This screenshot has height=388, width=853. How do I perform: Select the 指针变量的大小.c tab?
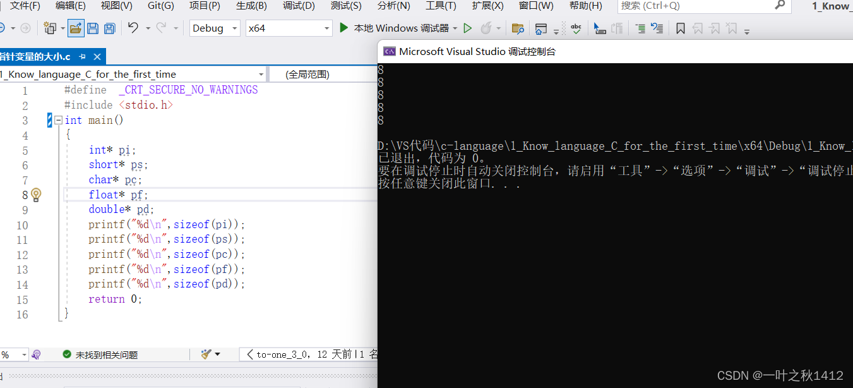[35, 57]
